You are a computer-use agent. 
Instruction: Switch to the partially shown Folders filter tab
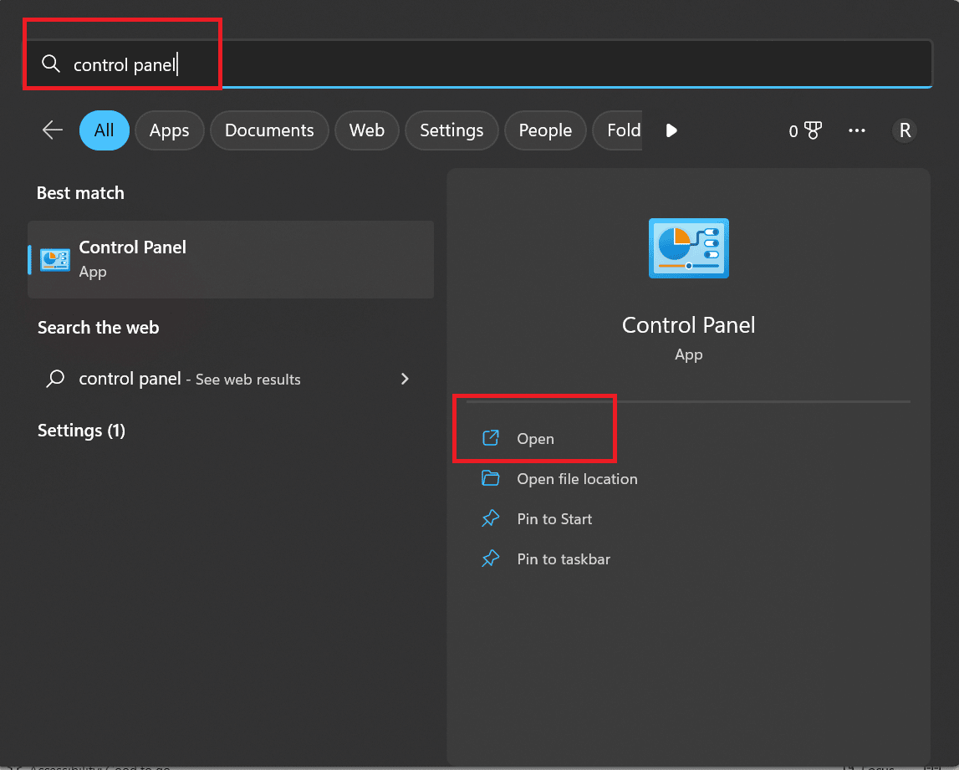click(618, 130)
